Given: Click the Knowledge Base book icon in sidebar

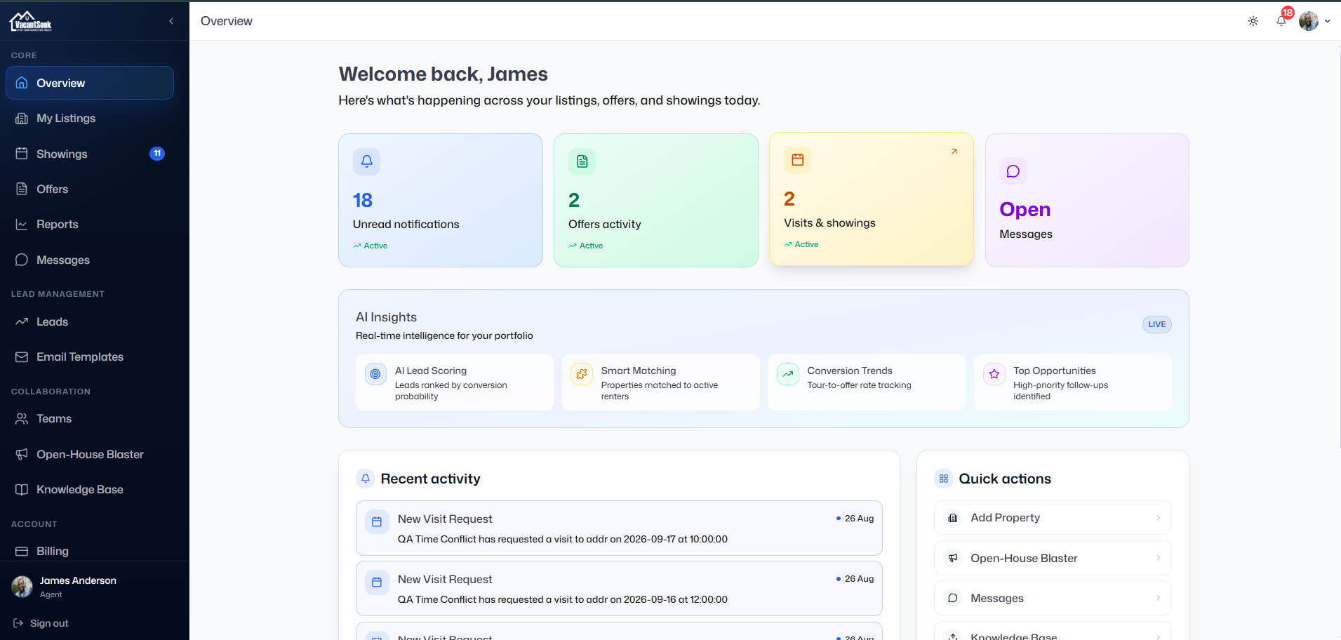Looking at the screenshot, I should 22,490.
